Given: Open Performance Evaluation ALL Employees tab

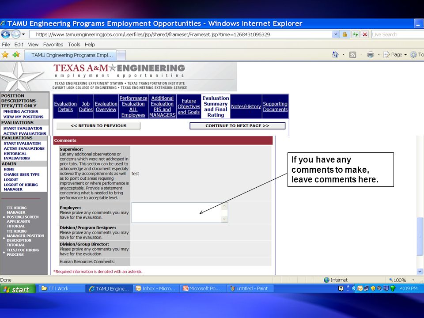Looking at the screenshot, I should (133, 106).
